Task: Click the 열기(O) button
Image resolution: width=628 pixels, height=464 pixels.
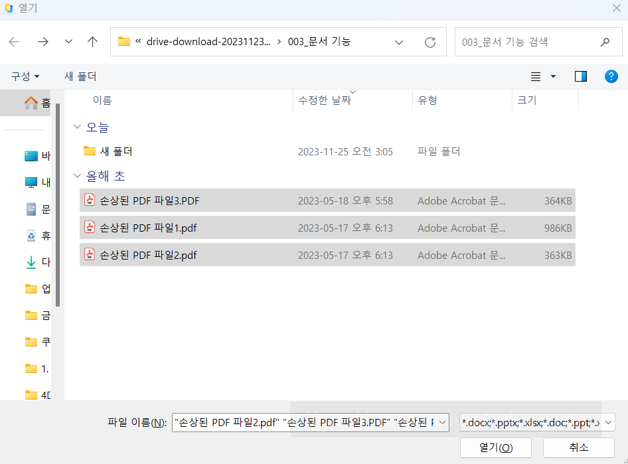Action: click(x=496, y=447)
